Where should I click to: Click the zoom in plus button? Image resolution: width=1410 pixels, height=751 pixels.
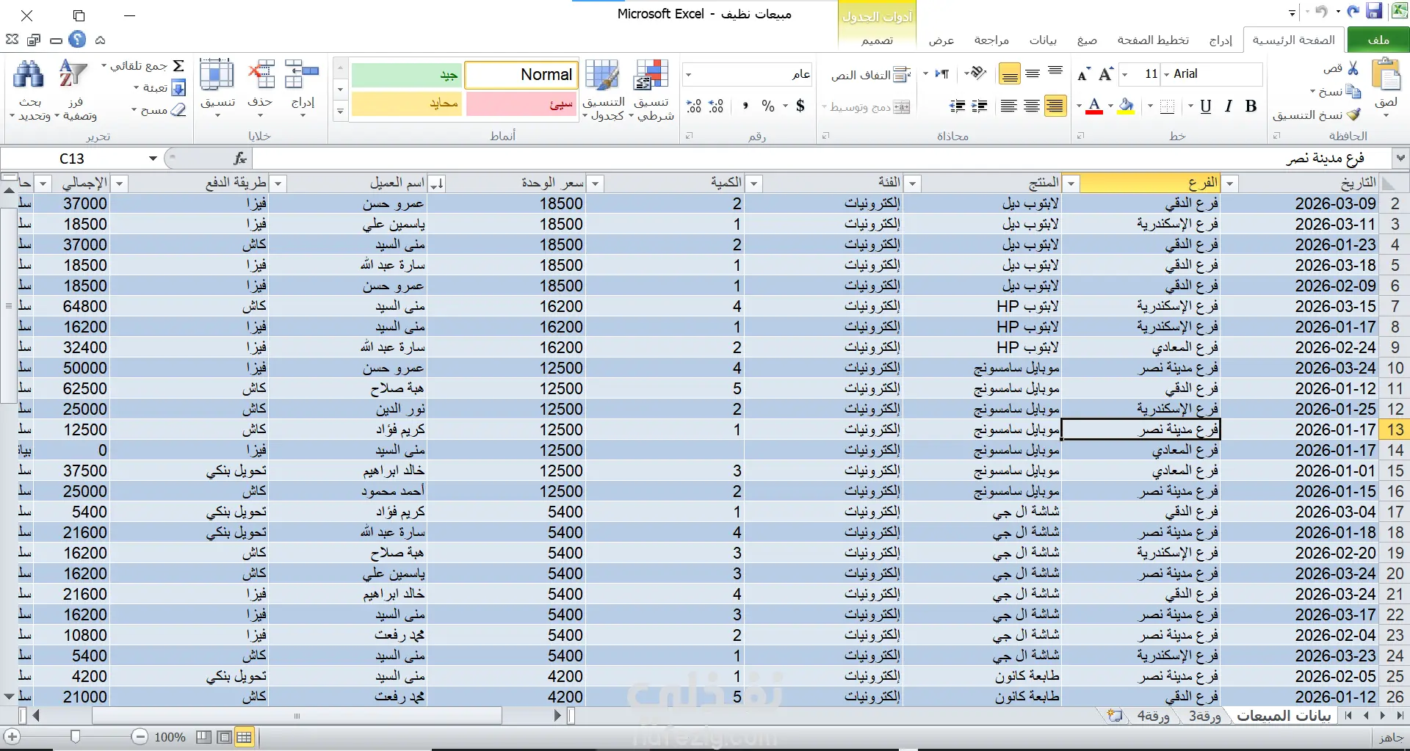[12, 736]
